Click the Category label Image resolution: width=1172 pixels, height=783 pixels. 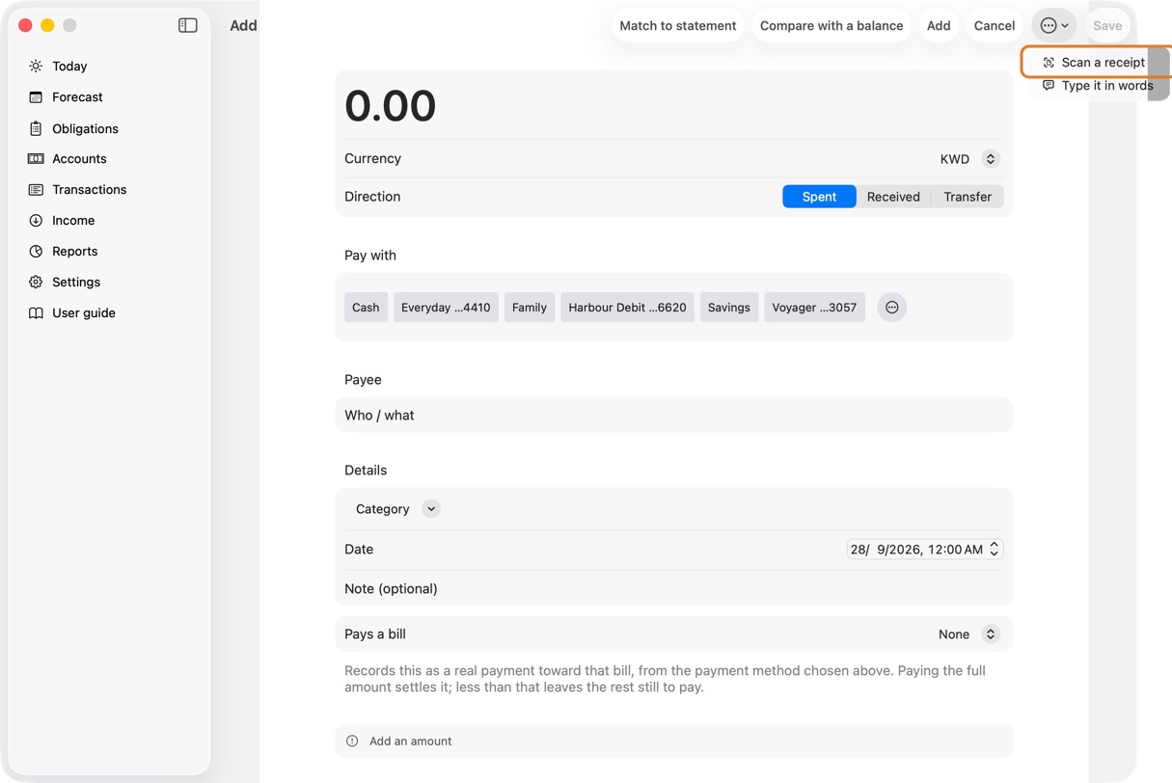pyautogui.click(x=383, y=509)
